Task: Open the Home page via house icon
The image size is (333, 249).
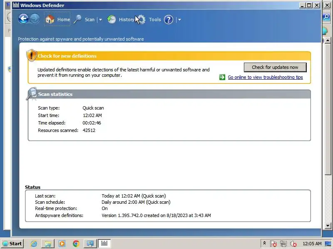Action: (50, 20)
